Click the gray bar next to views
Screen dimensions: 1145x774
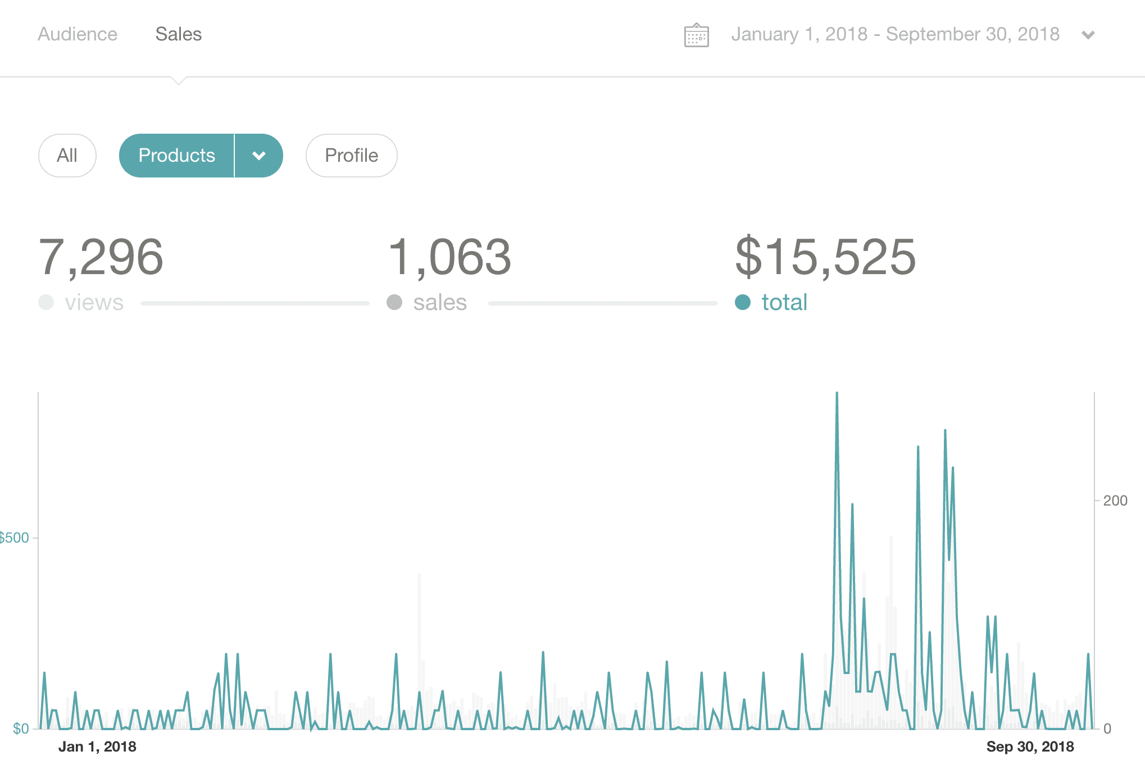255,303
